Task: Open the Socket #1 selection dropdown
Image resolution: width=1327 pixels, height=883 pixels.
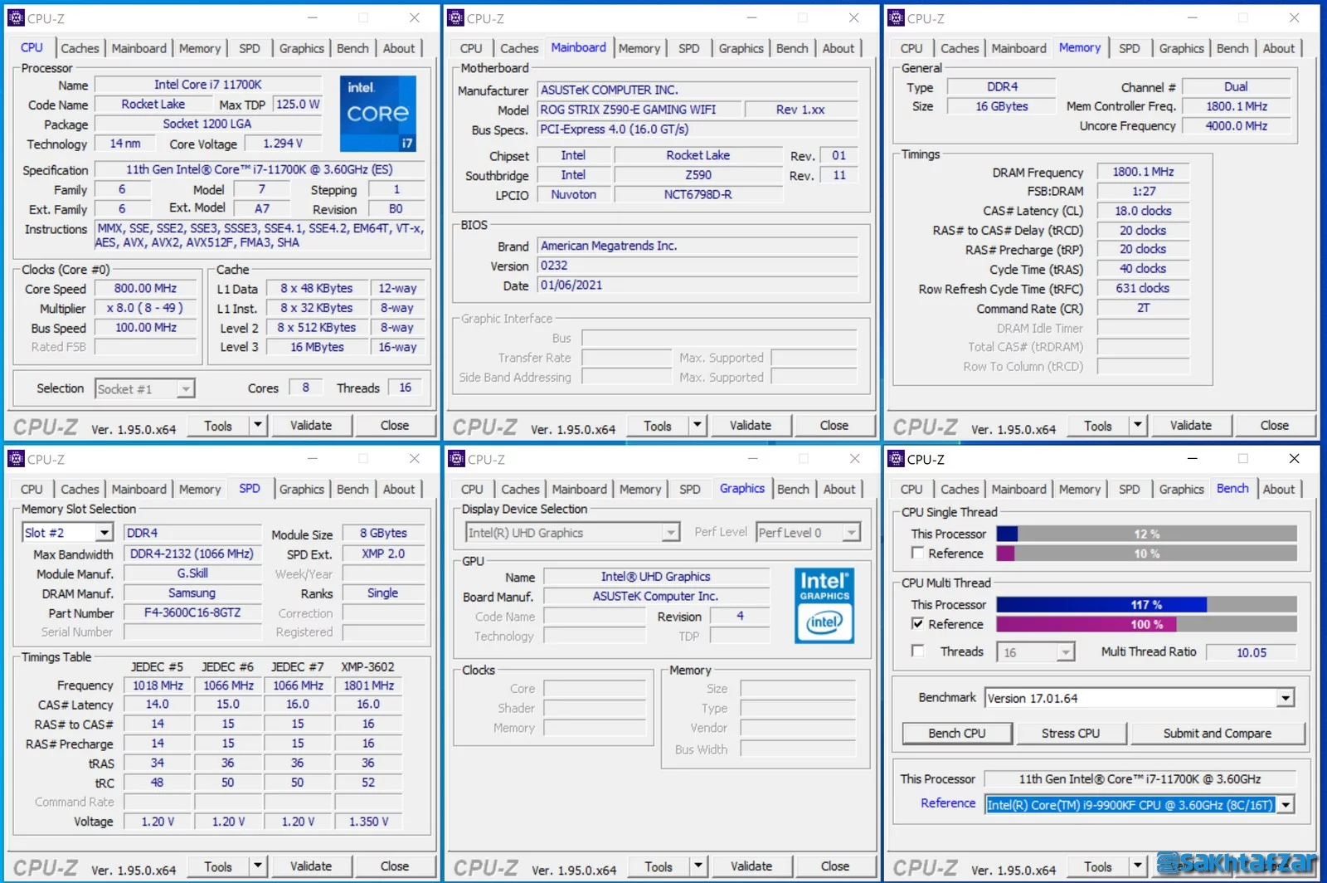Action: coord(186,388)
